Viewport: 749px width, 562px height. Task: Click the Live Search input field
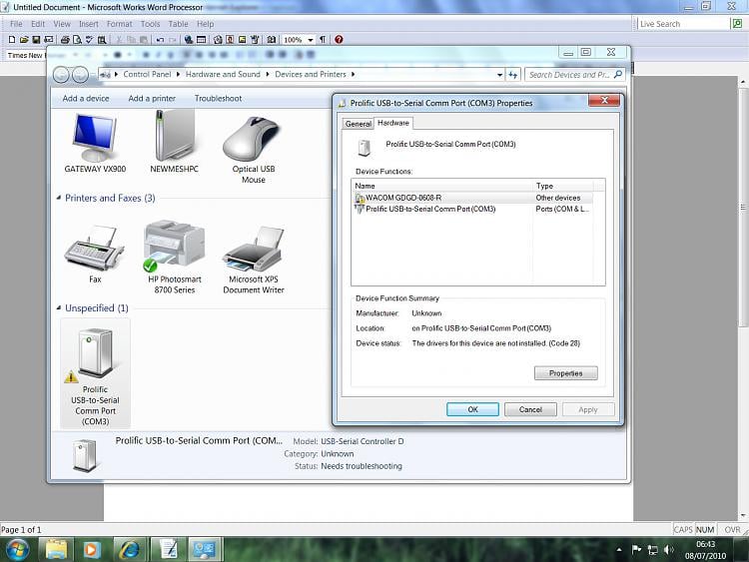683,24
